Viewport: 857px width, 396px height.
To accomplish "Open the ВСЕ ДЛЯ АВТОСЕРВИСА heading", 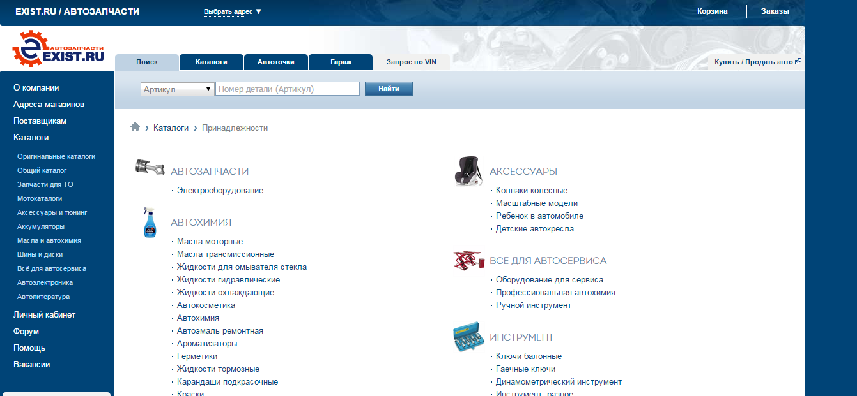I will [548, 260].
